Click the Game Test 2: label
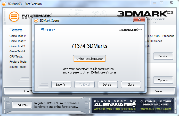Screen dimensions: 179x116 [x=18, y=41]
